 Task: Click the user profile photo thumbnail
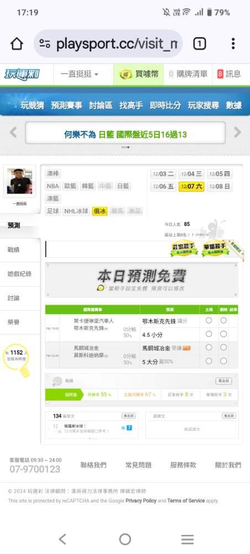[19, 181]
